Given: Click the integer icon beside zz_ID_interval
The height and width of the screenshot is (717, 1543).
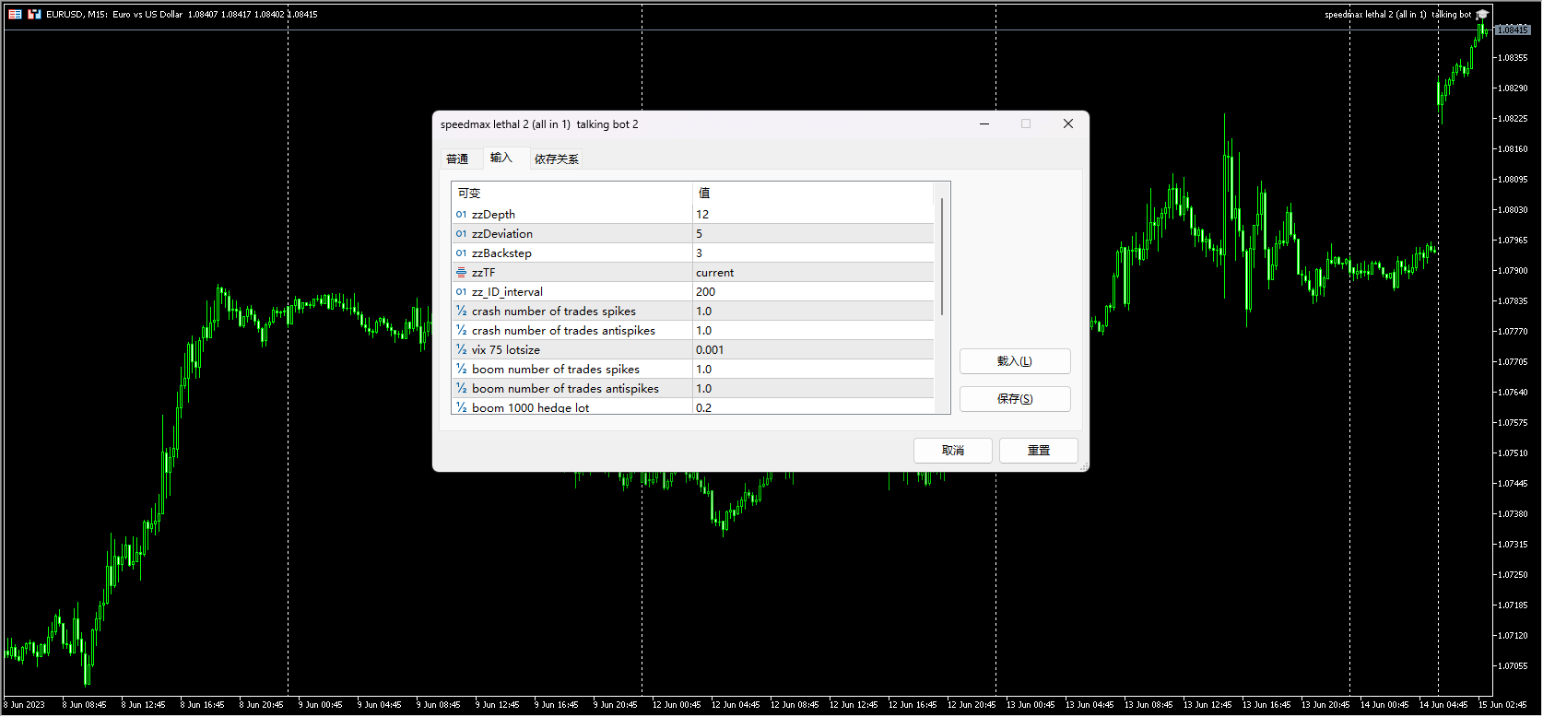Looking at the screenshot, I should tap(461, 292).
